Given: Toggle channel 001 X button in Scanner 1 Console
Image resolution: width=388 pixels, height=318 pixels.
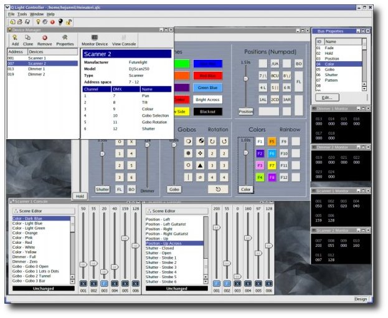Looking at the screenshot, I should 83,284.
